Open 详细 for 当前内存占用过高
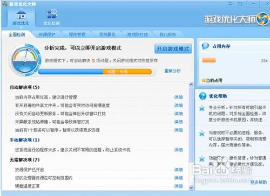270x196 pixels. click(x=178, y=97)
